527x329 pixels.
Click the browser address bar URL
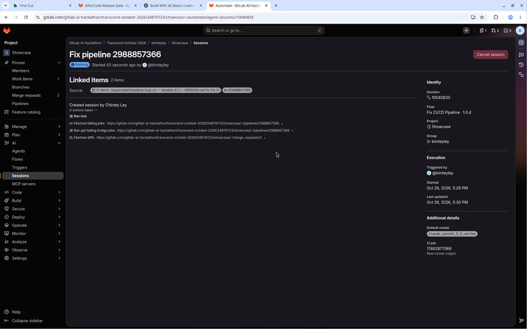coord(148,17)
